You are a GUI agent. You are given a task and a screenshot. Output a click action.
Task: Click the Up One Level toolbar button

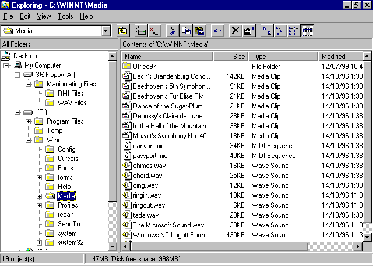(x=123, y=31)
